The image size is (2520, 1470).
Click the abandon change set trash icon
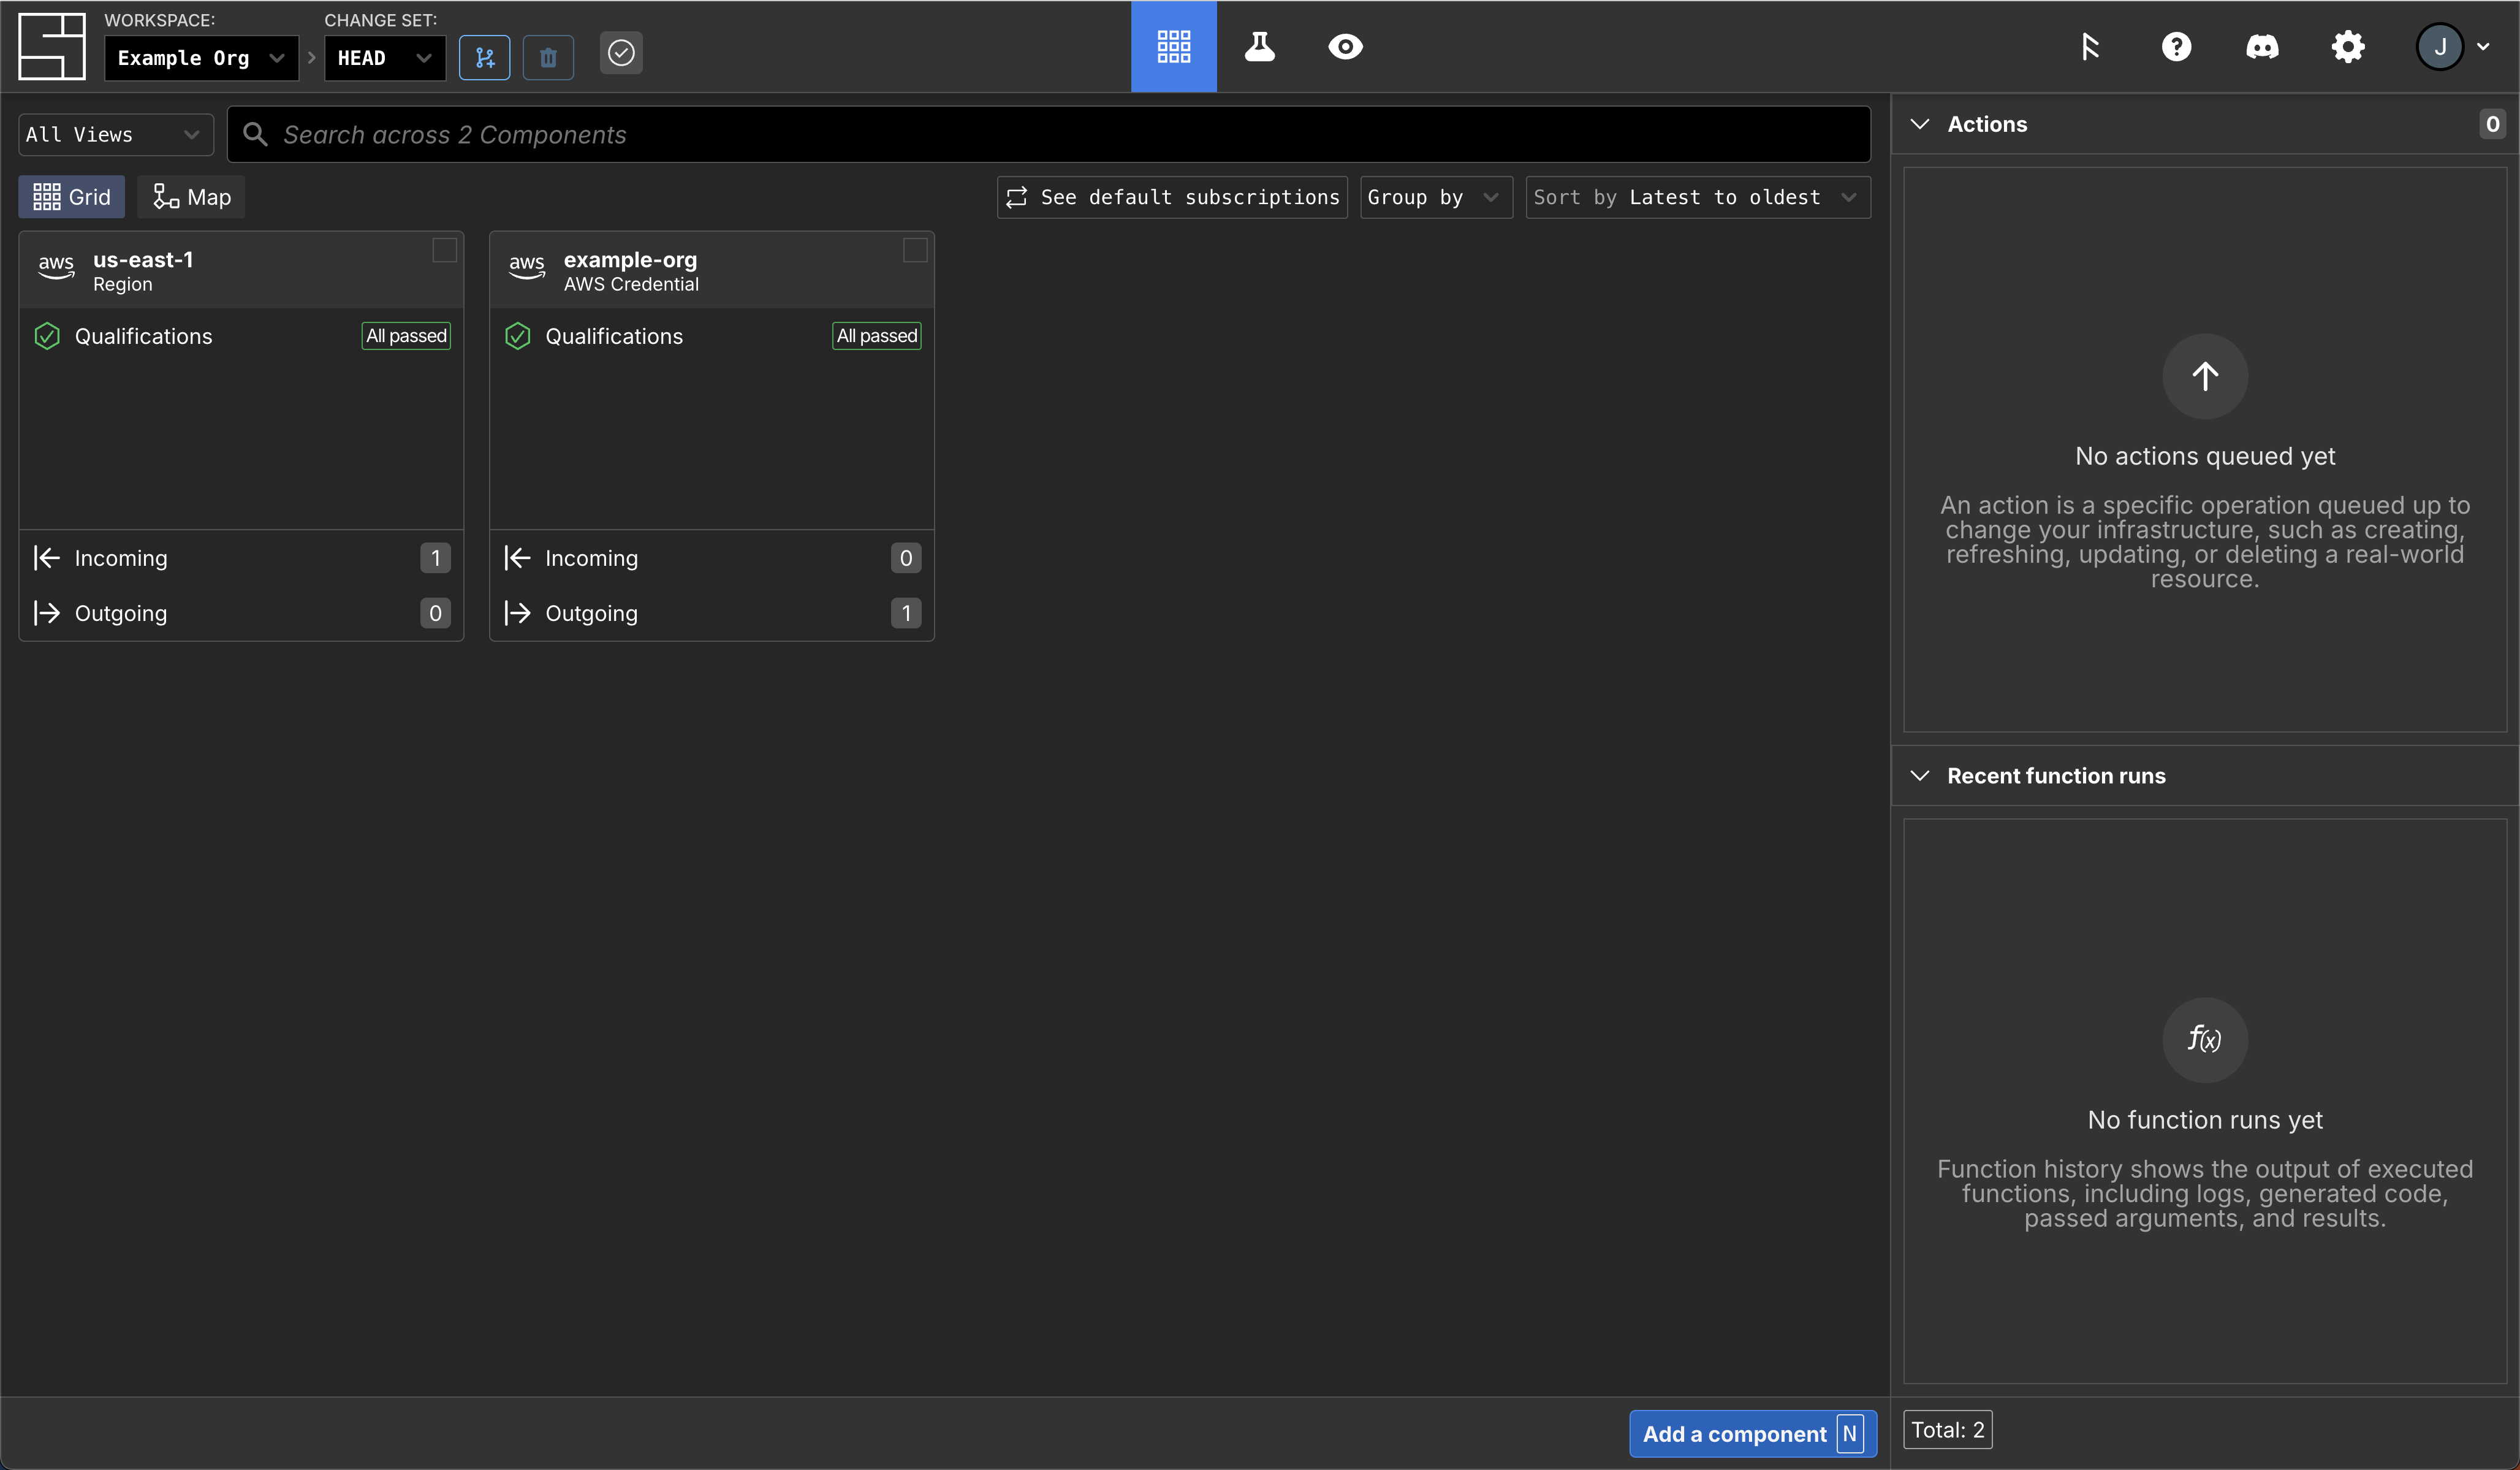tap(548, 58)
